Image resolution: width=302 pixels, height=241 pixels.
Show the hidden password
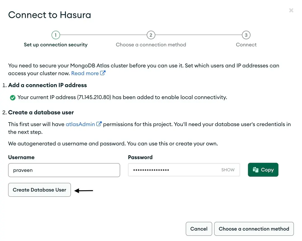point(228,170)
